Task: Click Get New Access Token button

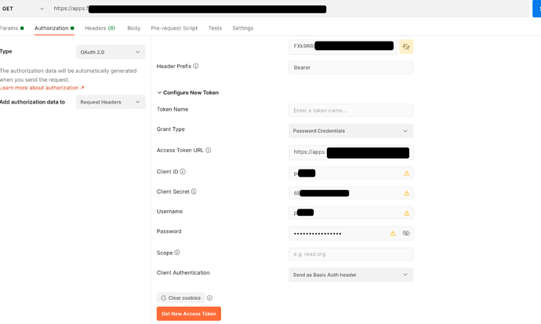Action: click(x=189, y=314)
